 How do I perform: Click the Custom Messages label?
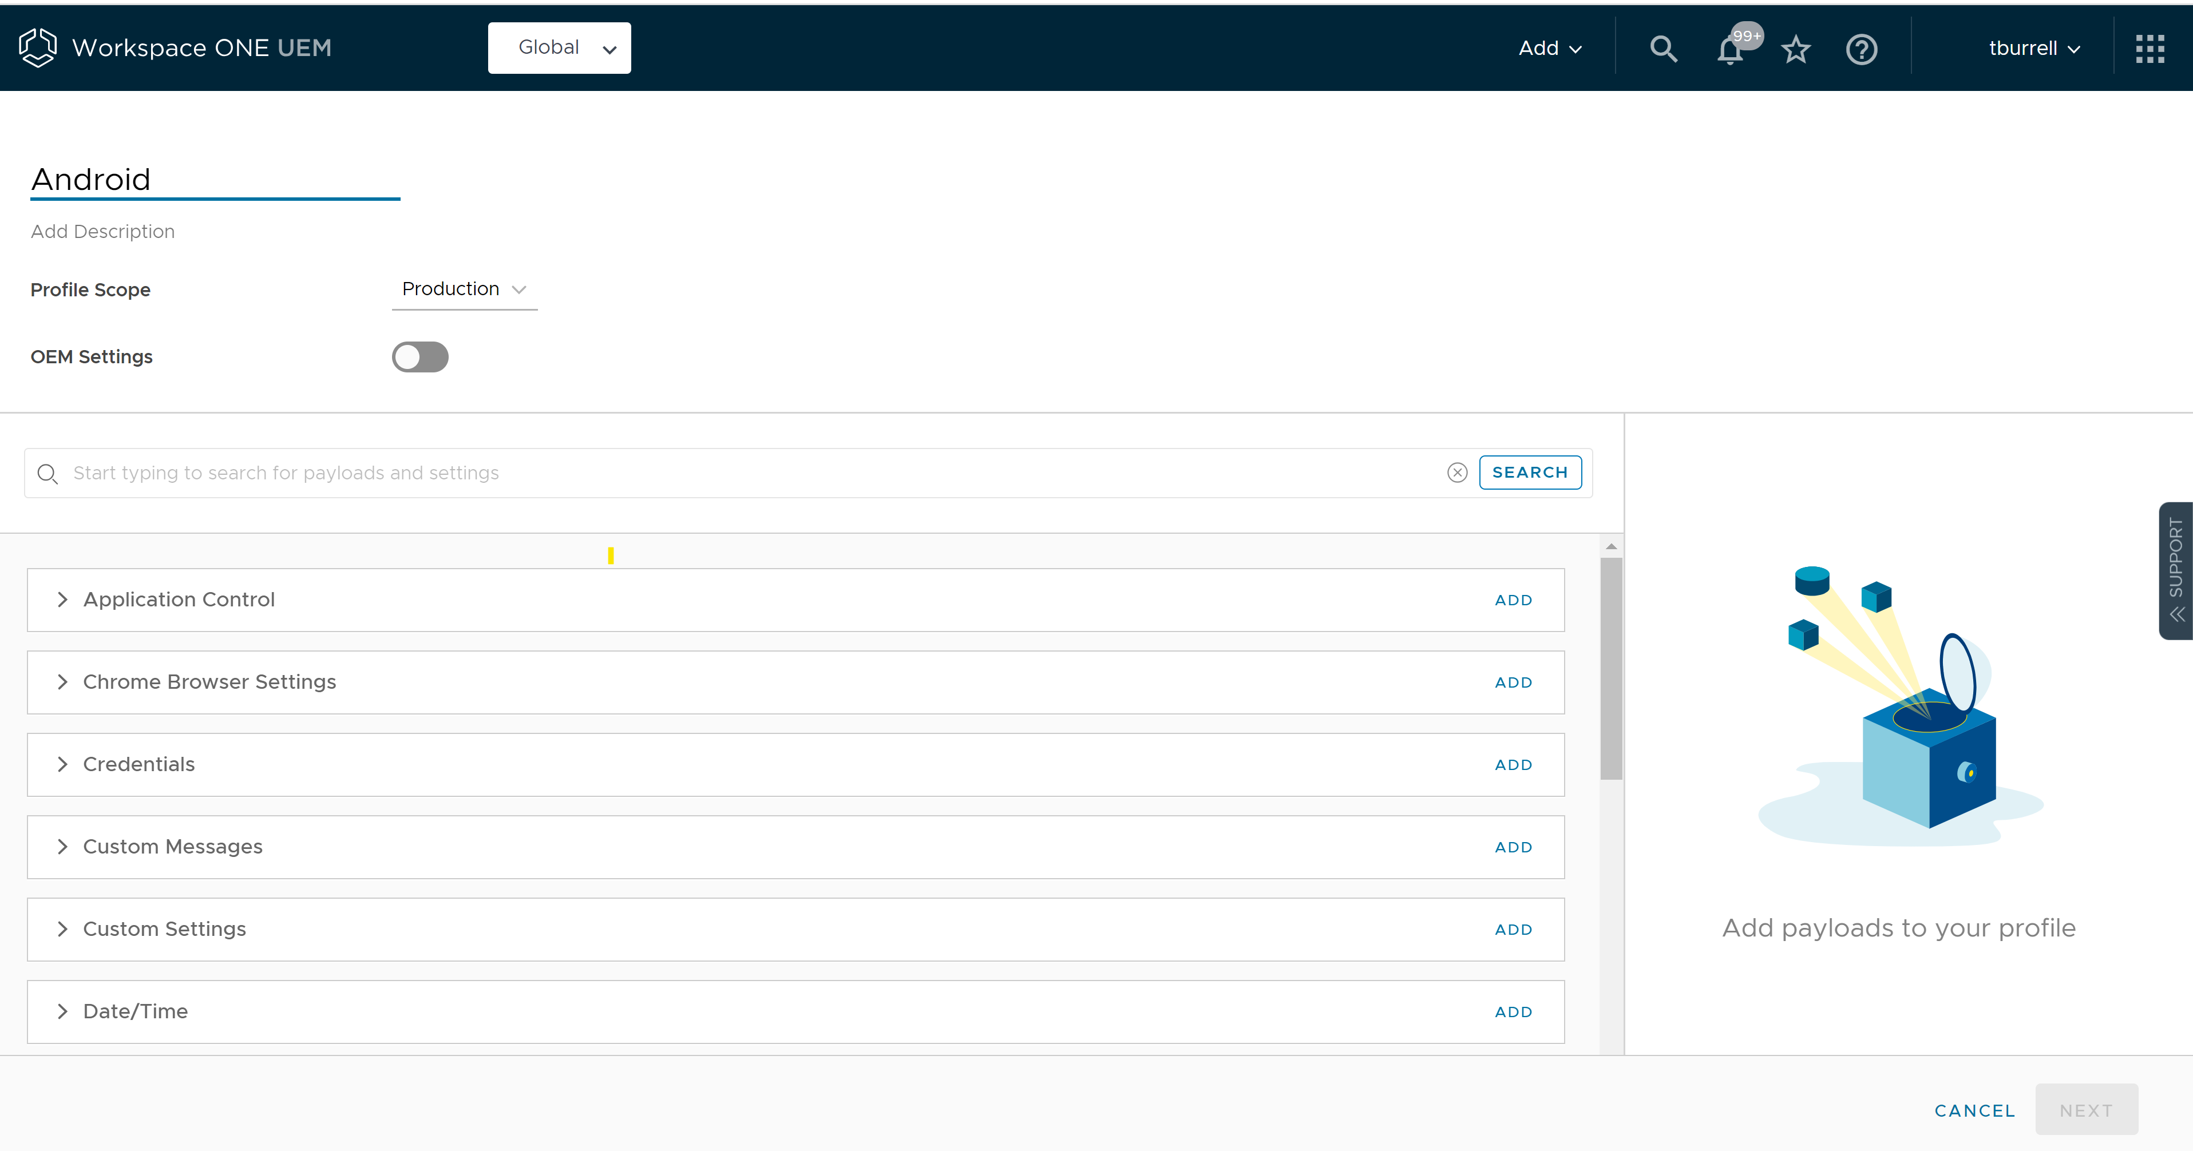[x=173, y=847]
